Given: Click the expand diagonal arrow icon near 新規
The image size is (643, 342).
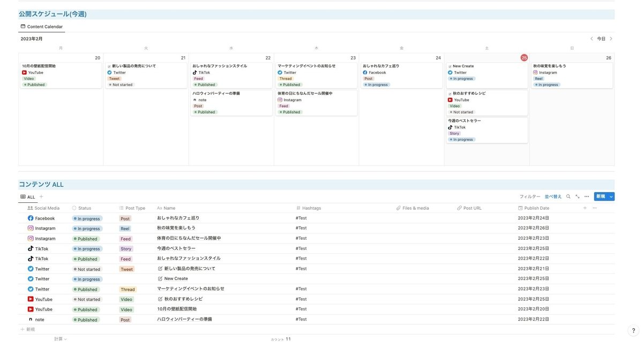Looking at the screenshot, I should (x=577, y=195).
